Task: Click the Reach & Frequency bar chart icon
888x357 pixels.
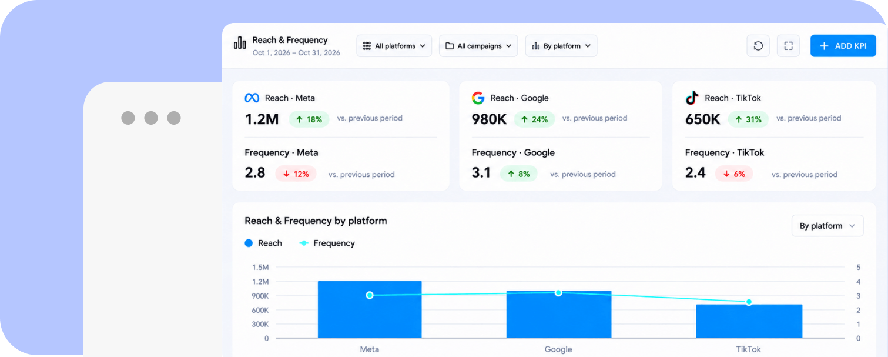Action: tap(240, 43)
